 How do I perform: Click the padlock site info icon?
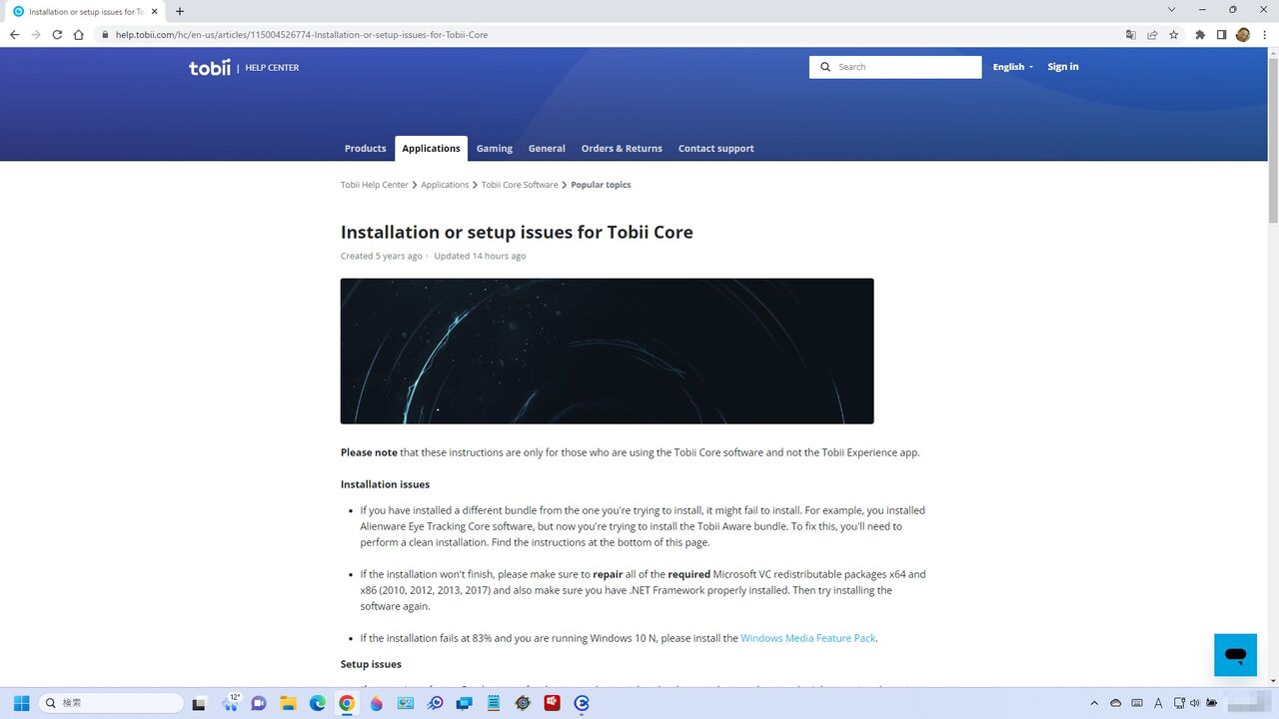[x=104, y=34]
